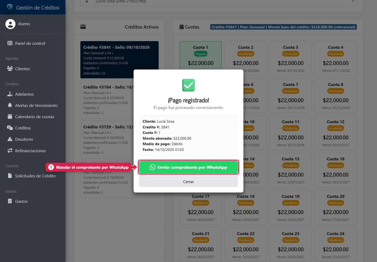Click the Créditos coins icon in sidebar

click(x=10, y=128)
